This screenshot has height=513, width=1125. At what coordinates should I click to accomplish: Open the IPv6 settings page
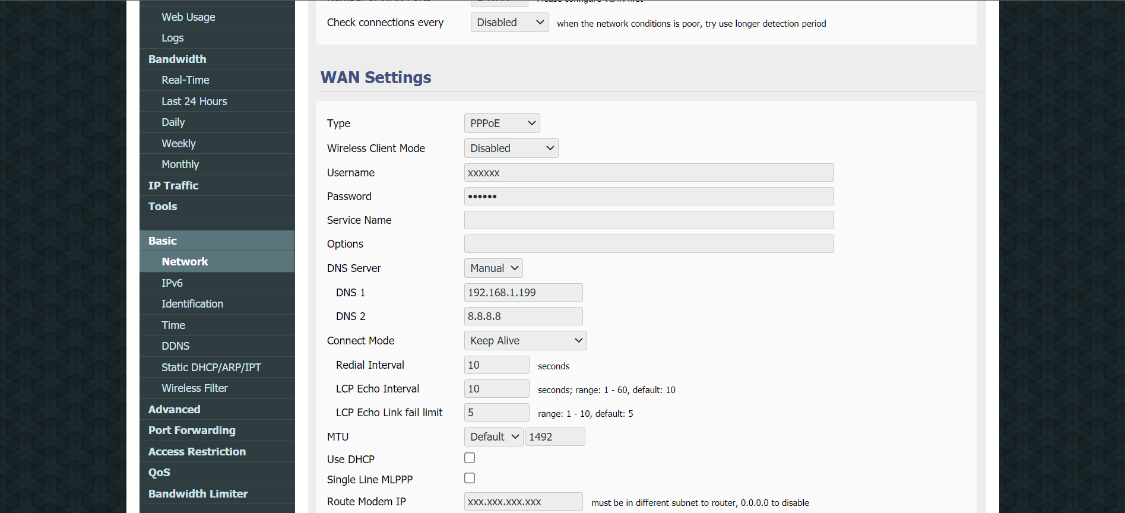(172, 283)
